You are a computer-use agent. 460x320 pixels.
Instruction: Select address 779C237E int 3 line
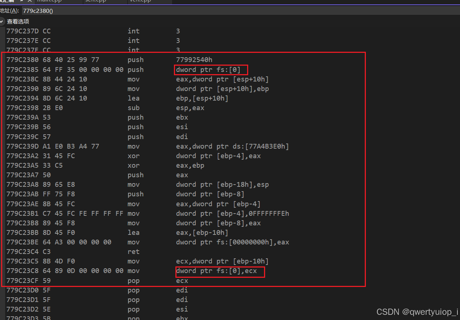coord(93,41)
